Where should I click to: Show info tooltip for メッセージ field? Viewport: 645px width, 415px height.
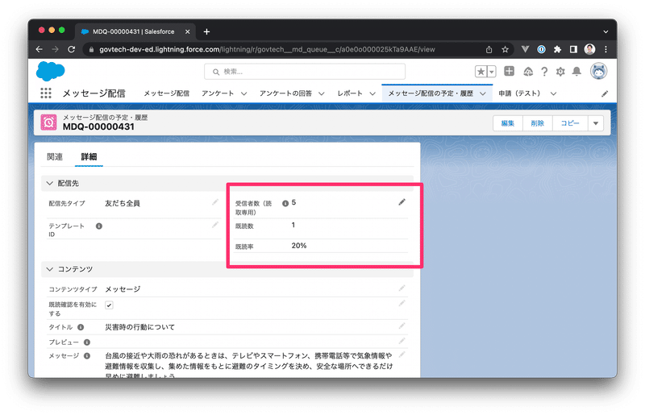[x=87, y=356]
